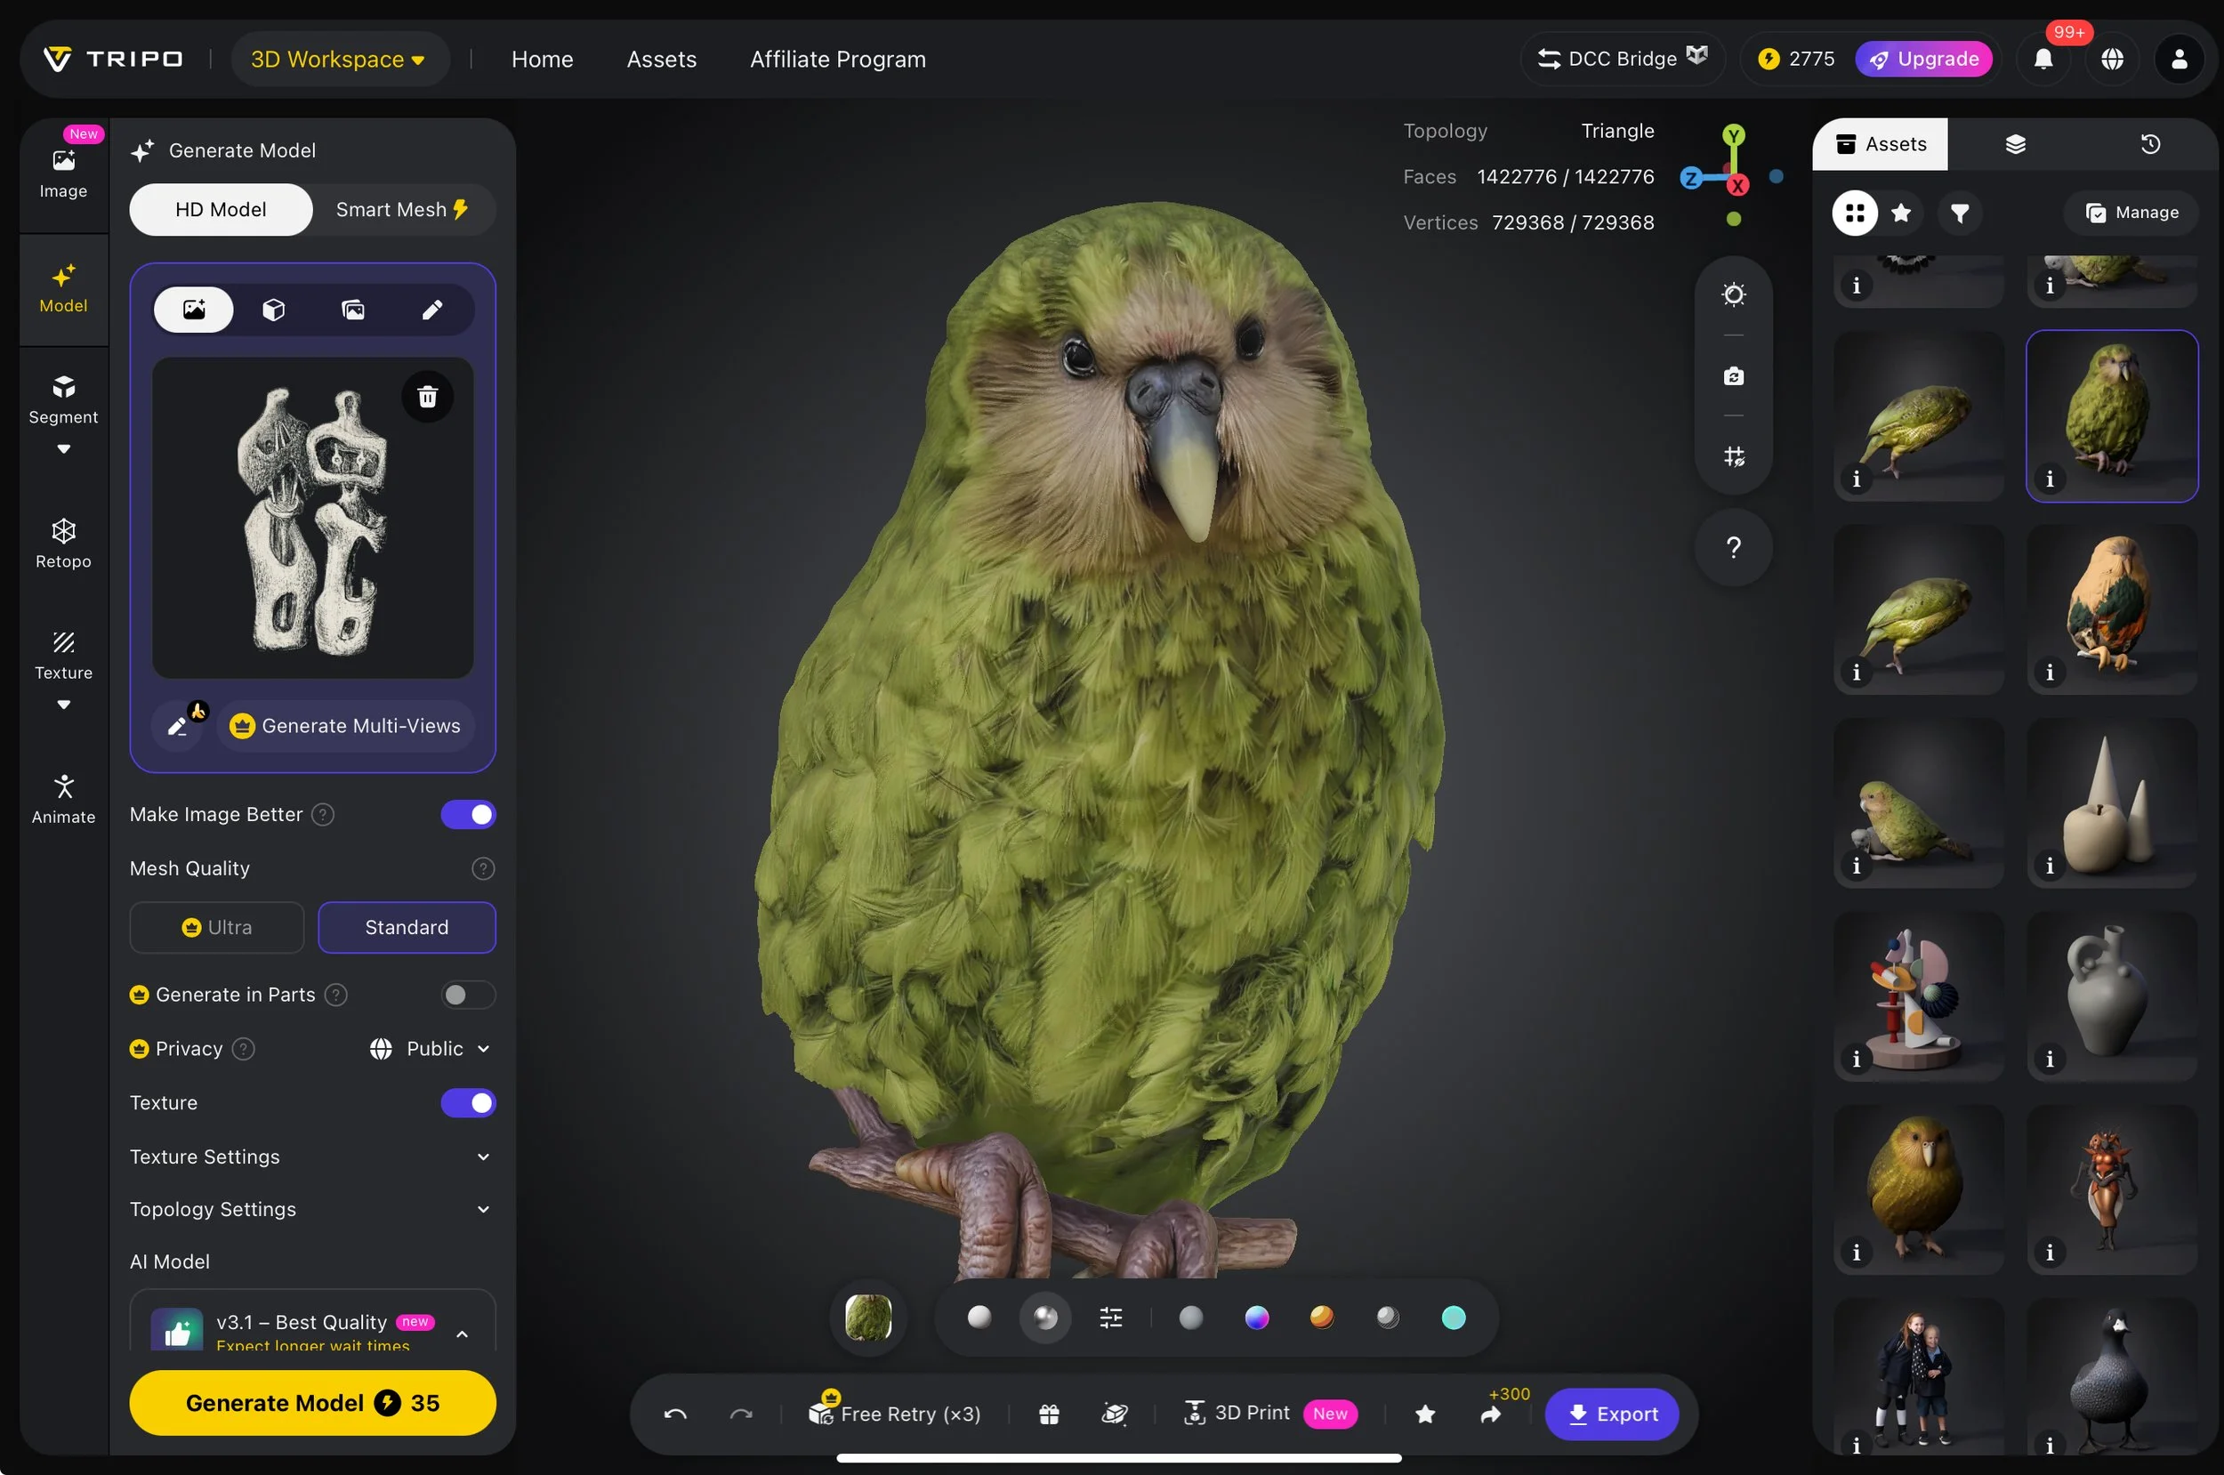Open the Image tool with New badge

click(63, 174)
